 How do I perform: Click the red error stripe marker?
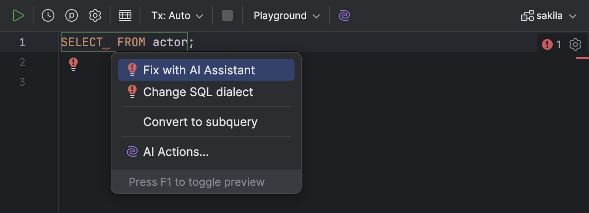click(x=582, y=58)
